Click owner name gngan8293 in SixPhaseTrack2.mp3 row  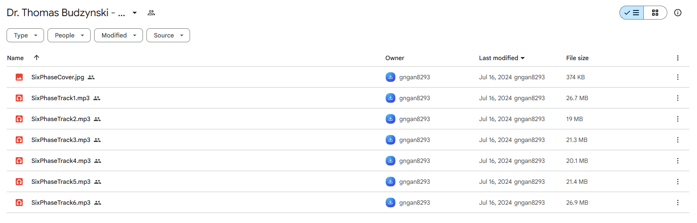415,119
